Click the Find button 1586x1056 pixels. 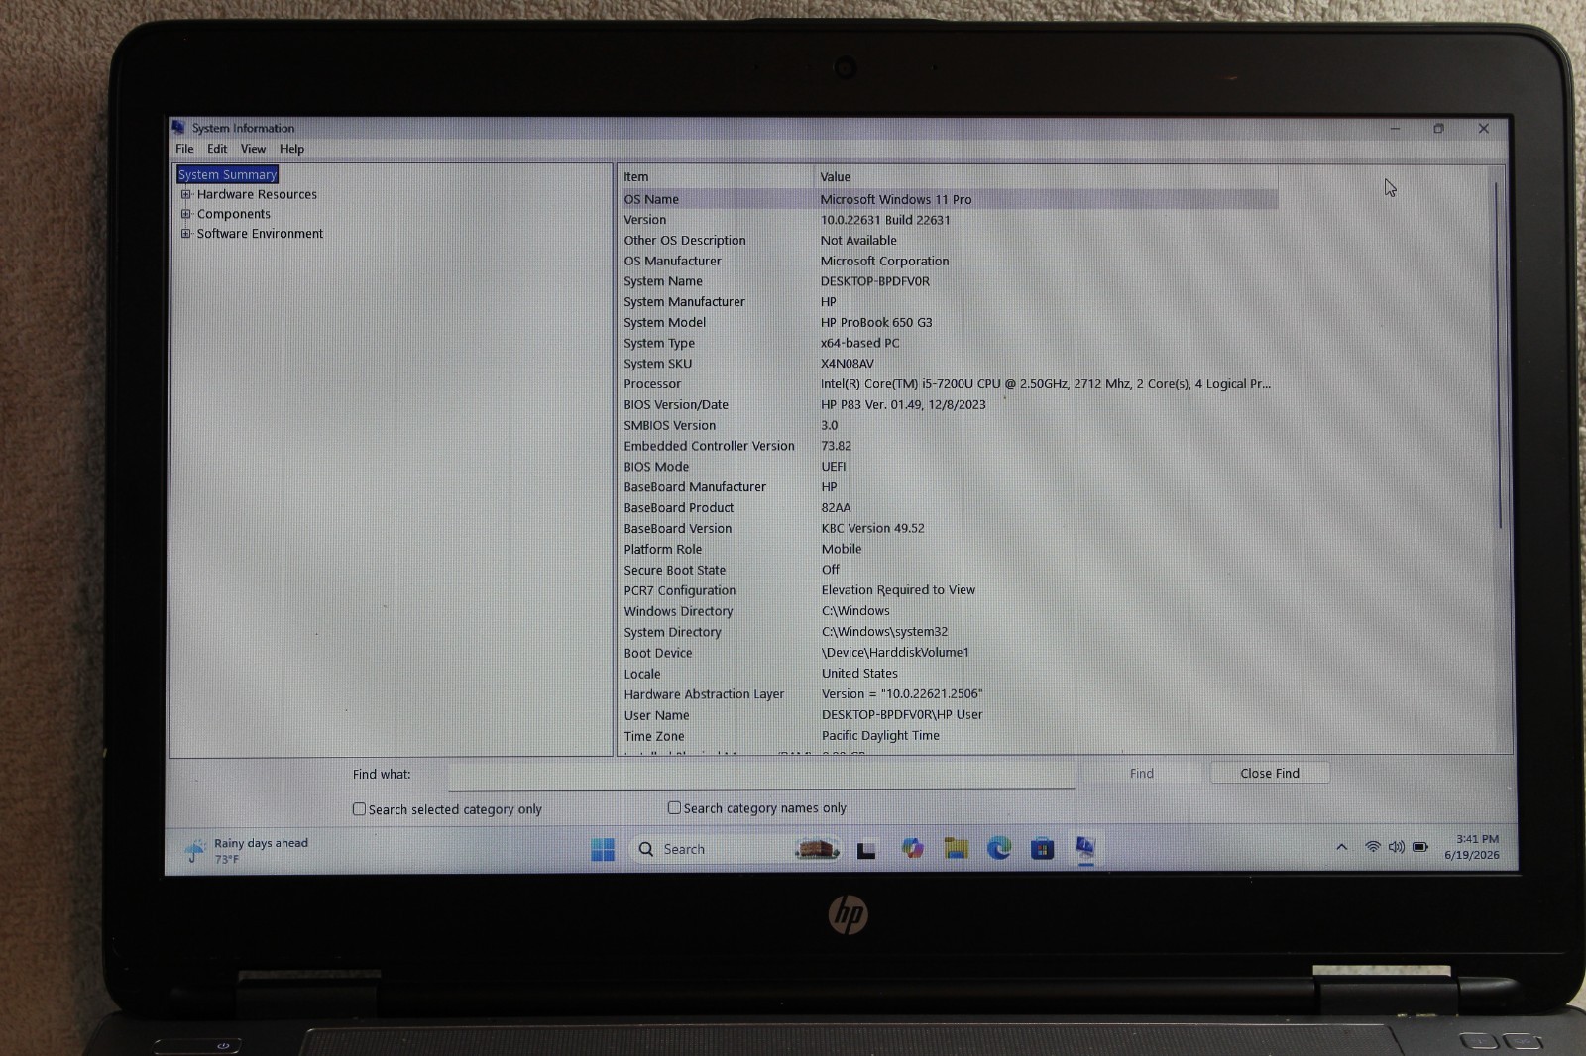[1141, 774]
